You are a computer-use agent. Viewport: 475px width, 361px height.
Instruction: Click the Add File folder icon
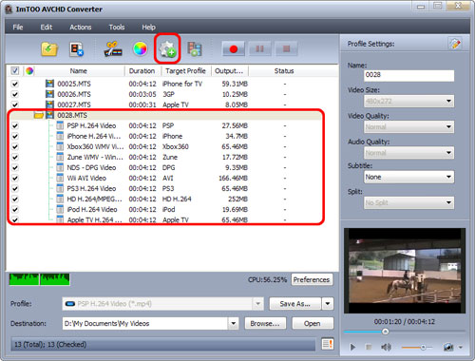coord(49,49)
